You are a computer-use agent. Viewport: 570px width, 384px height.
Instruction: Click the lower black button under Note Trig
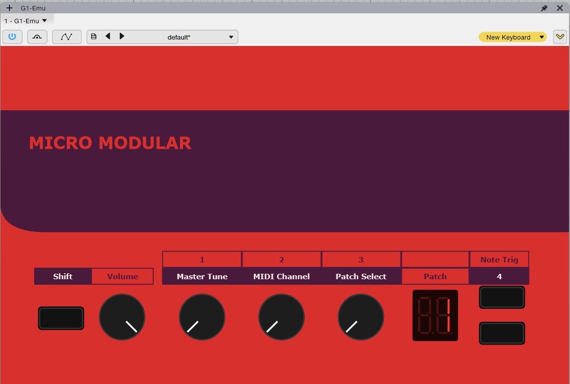click(502, 333)
